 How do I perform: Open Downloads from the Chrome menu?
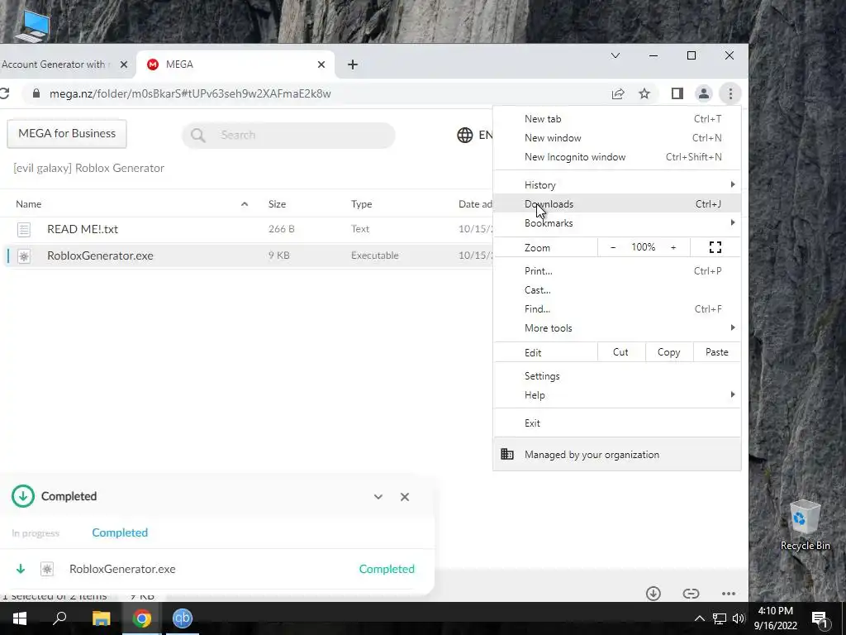(x=617, y=204)
